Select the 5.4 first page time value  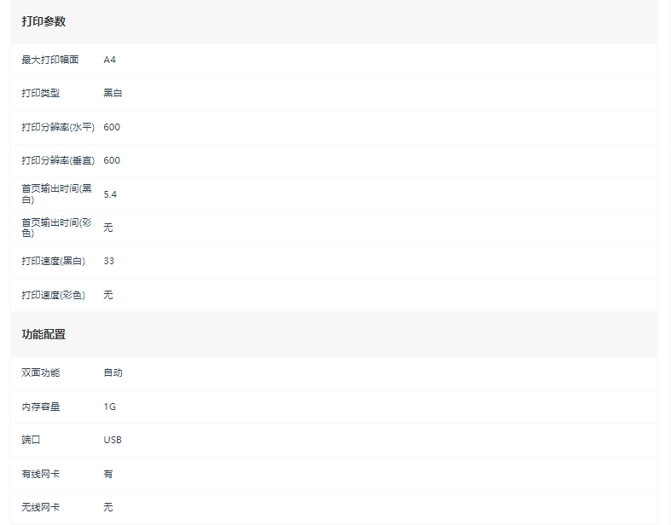coord(110,194)
